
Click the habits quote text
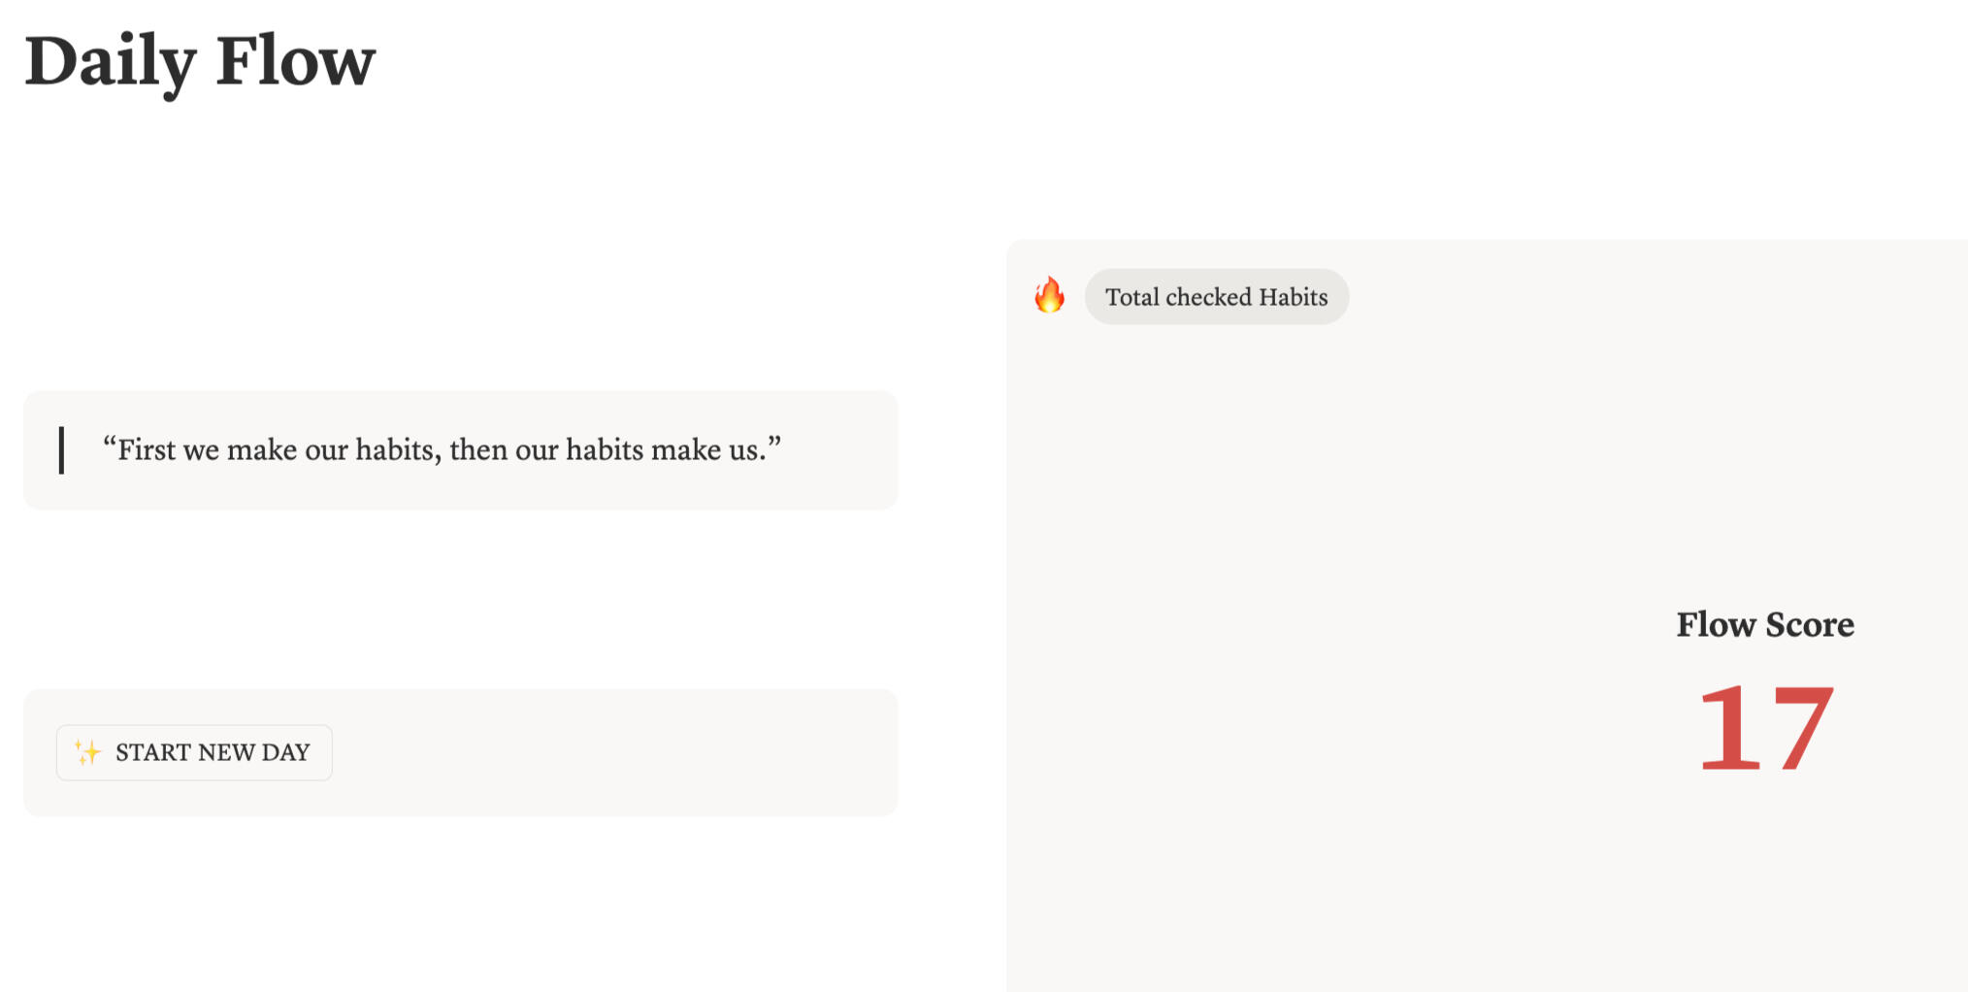point(442,450)
